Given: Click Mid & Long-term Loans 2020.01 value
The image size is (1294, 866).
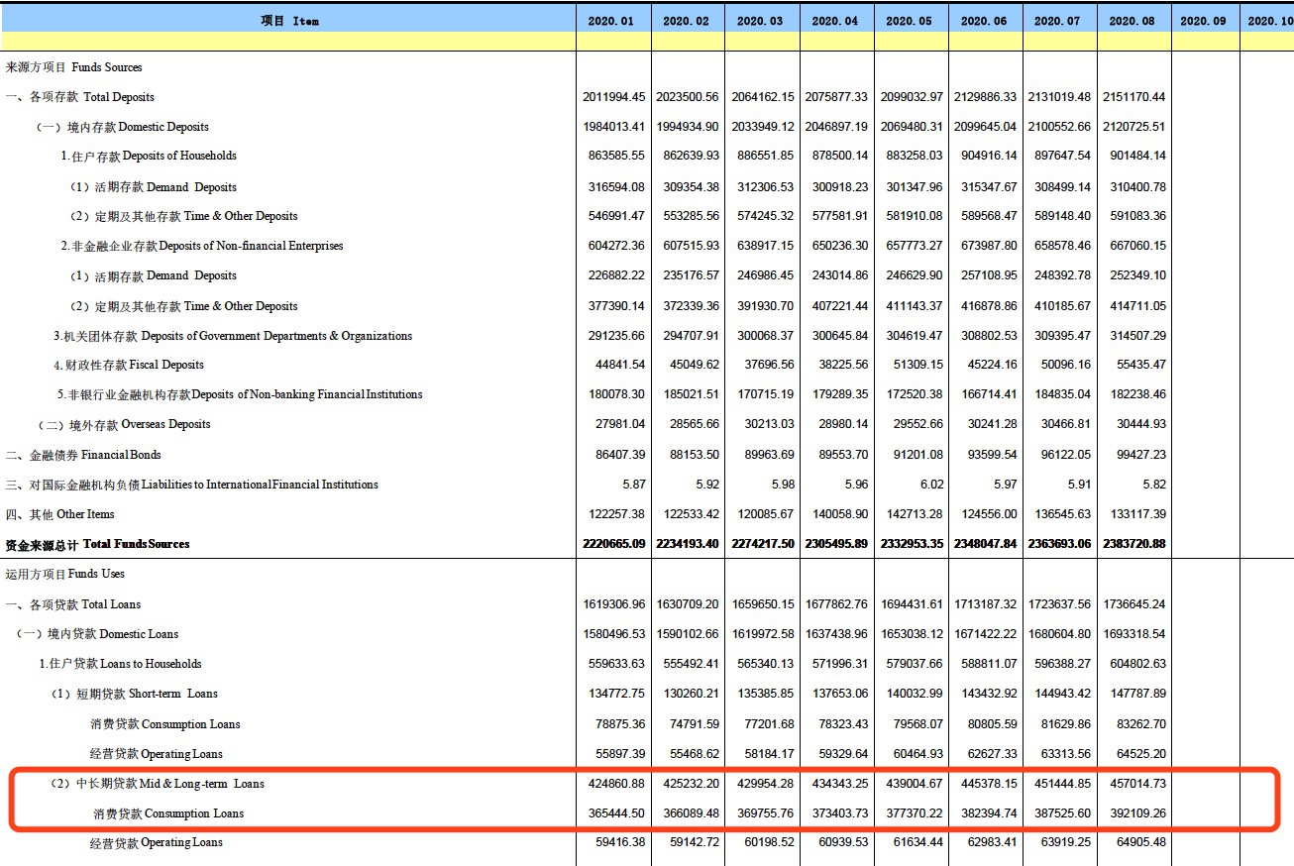Looking at the screenshot, I should point(615,784).
